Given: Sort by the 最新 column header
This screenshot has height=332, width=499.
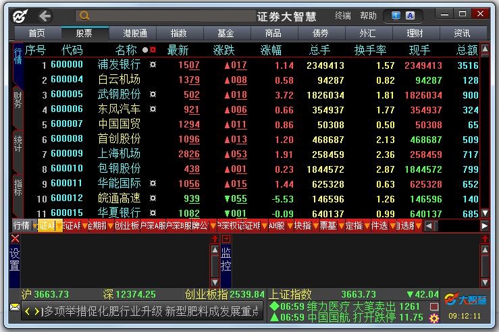Looking at the screenshot, I should pyautogui.click(x=178, y=50).
